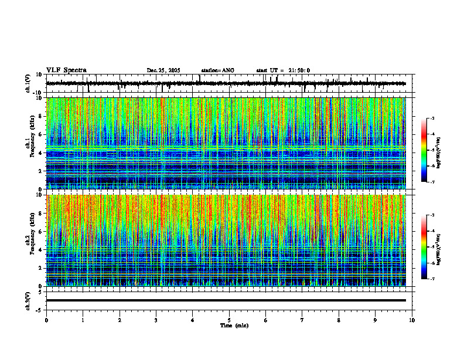Click the "VLF Spectra" plot title
Screen dimensions: 464x359
click(66, 70)
